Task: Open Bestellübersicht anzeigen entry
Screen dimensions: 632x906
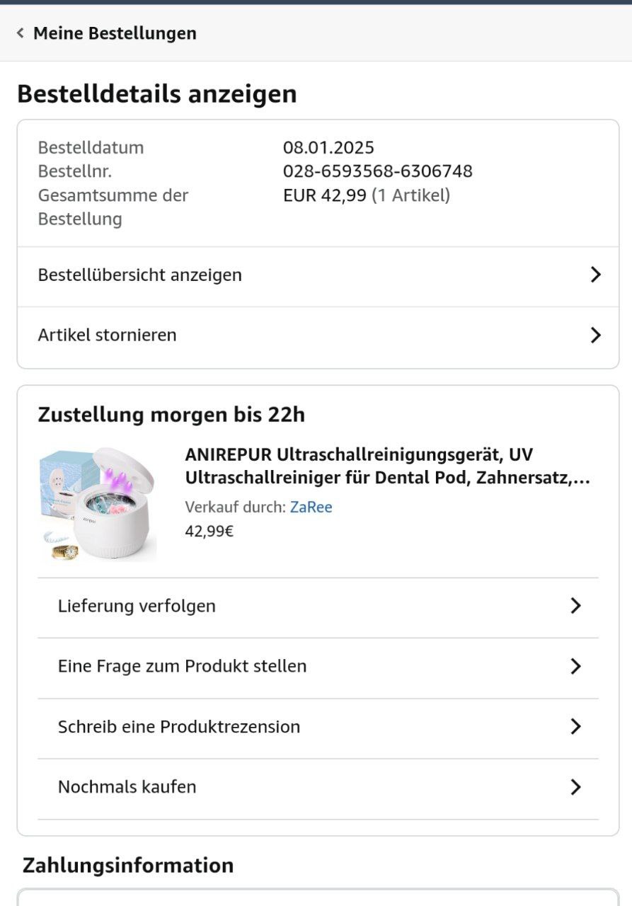Action: click(x=140, y=275)
